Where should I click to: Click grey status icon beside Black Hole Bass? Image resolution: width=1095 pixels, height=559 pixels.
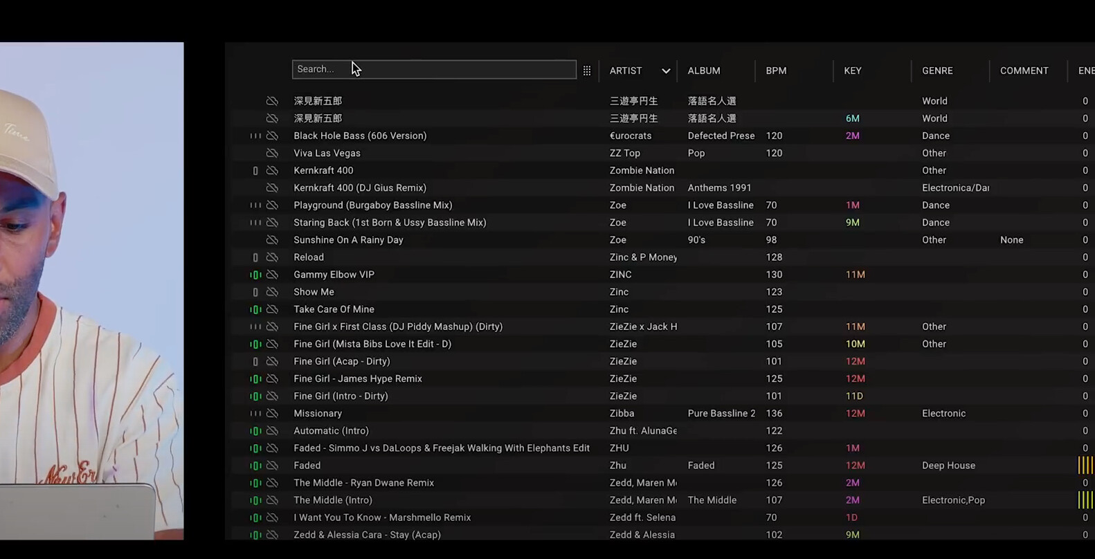pos(255,136)
